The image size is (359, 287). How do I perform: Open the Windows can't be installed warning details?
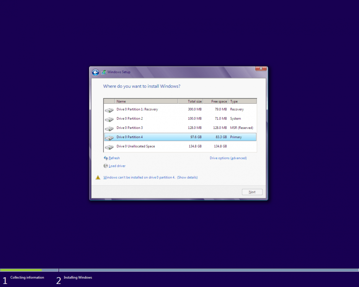tap(150, 178)
